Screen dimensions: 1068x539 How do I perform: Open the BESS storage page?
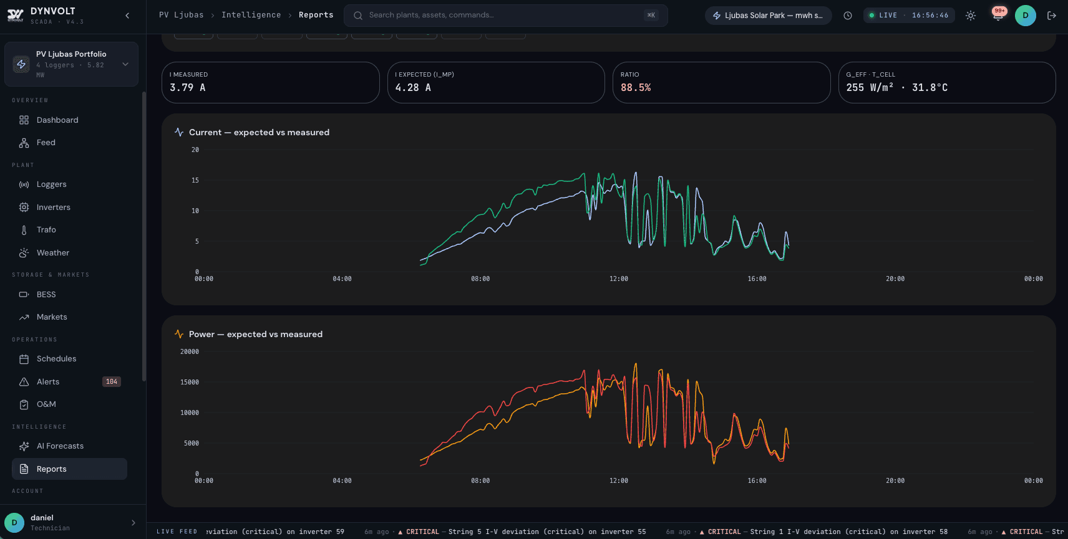[x=69, y=294]
